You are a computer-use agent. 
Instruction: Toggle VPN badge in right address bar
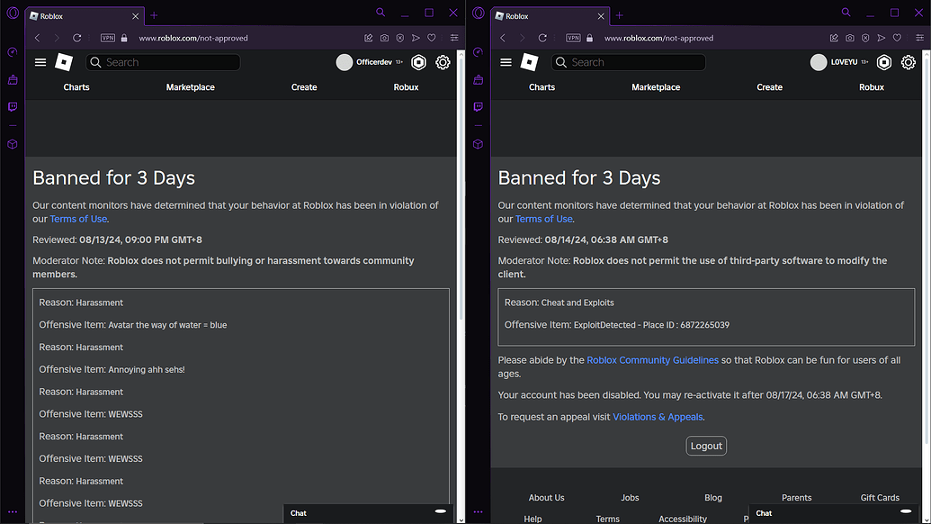[x=574, y=38]
